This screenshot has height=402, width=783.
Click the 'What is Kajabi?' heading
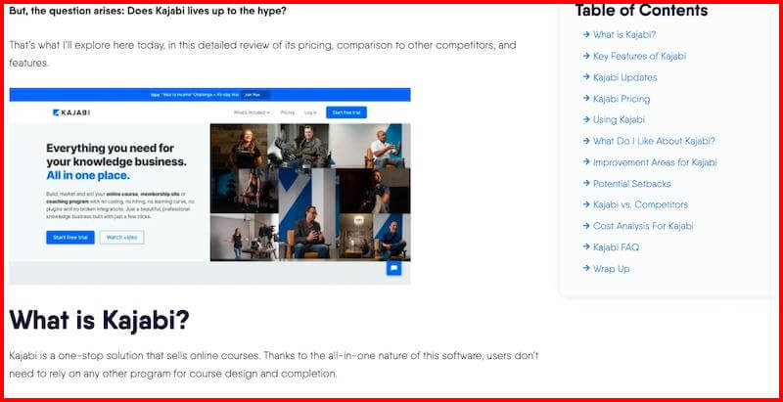[100, 320]
